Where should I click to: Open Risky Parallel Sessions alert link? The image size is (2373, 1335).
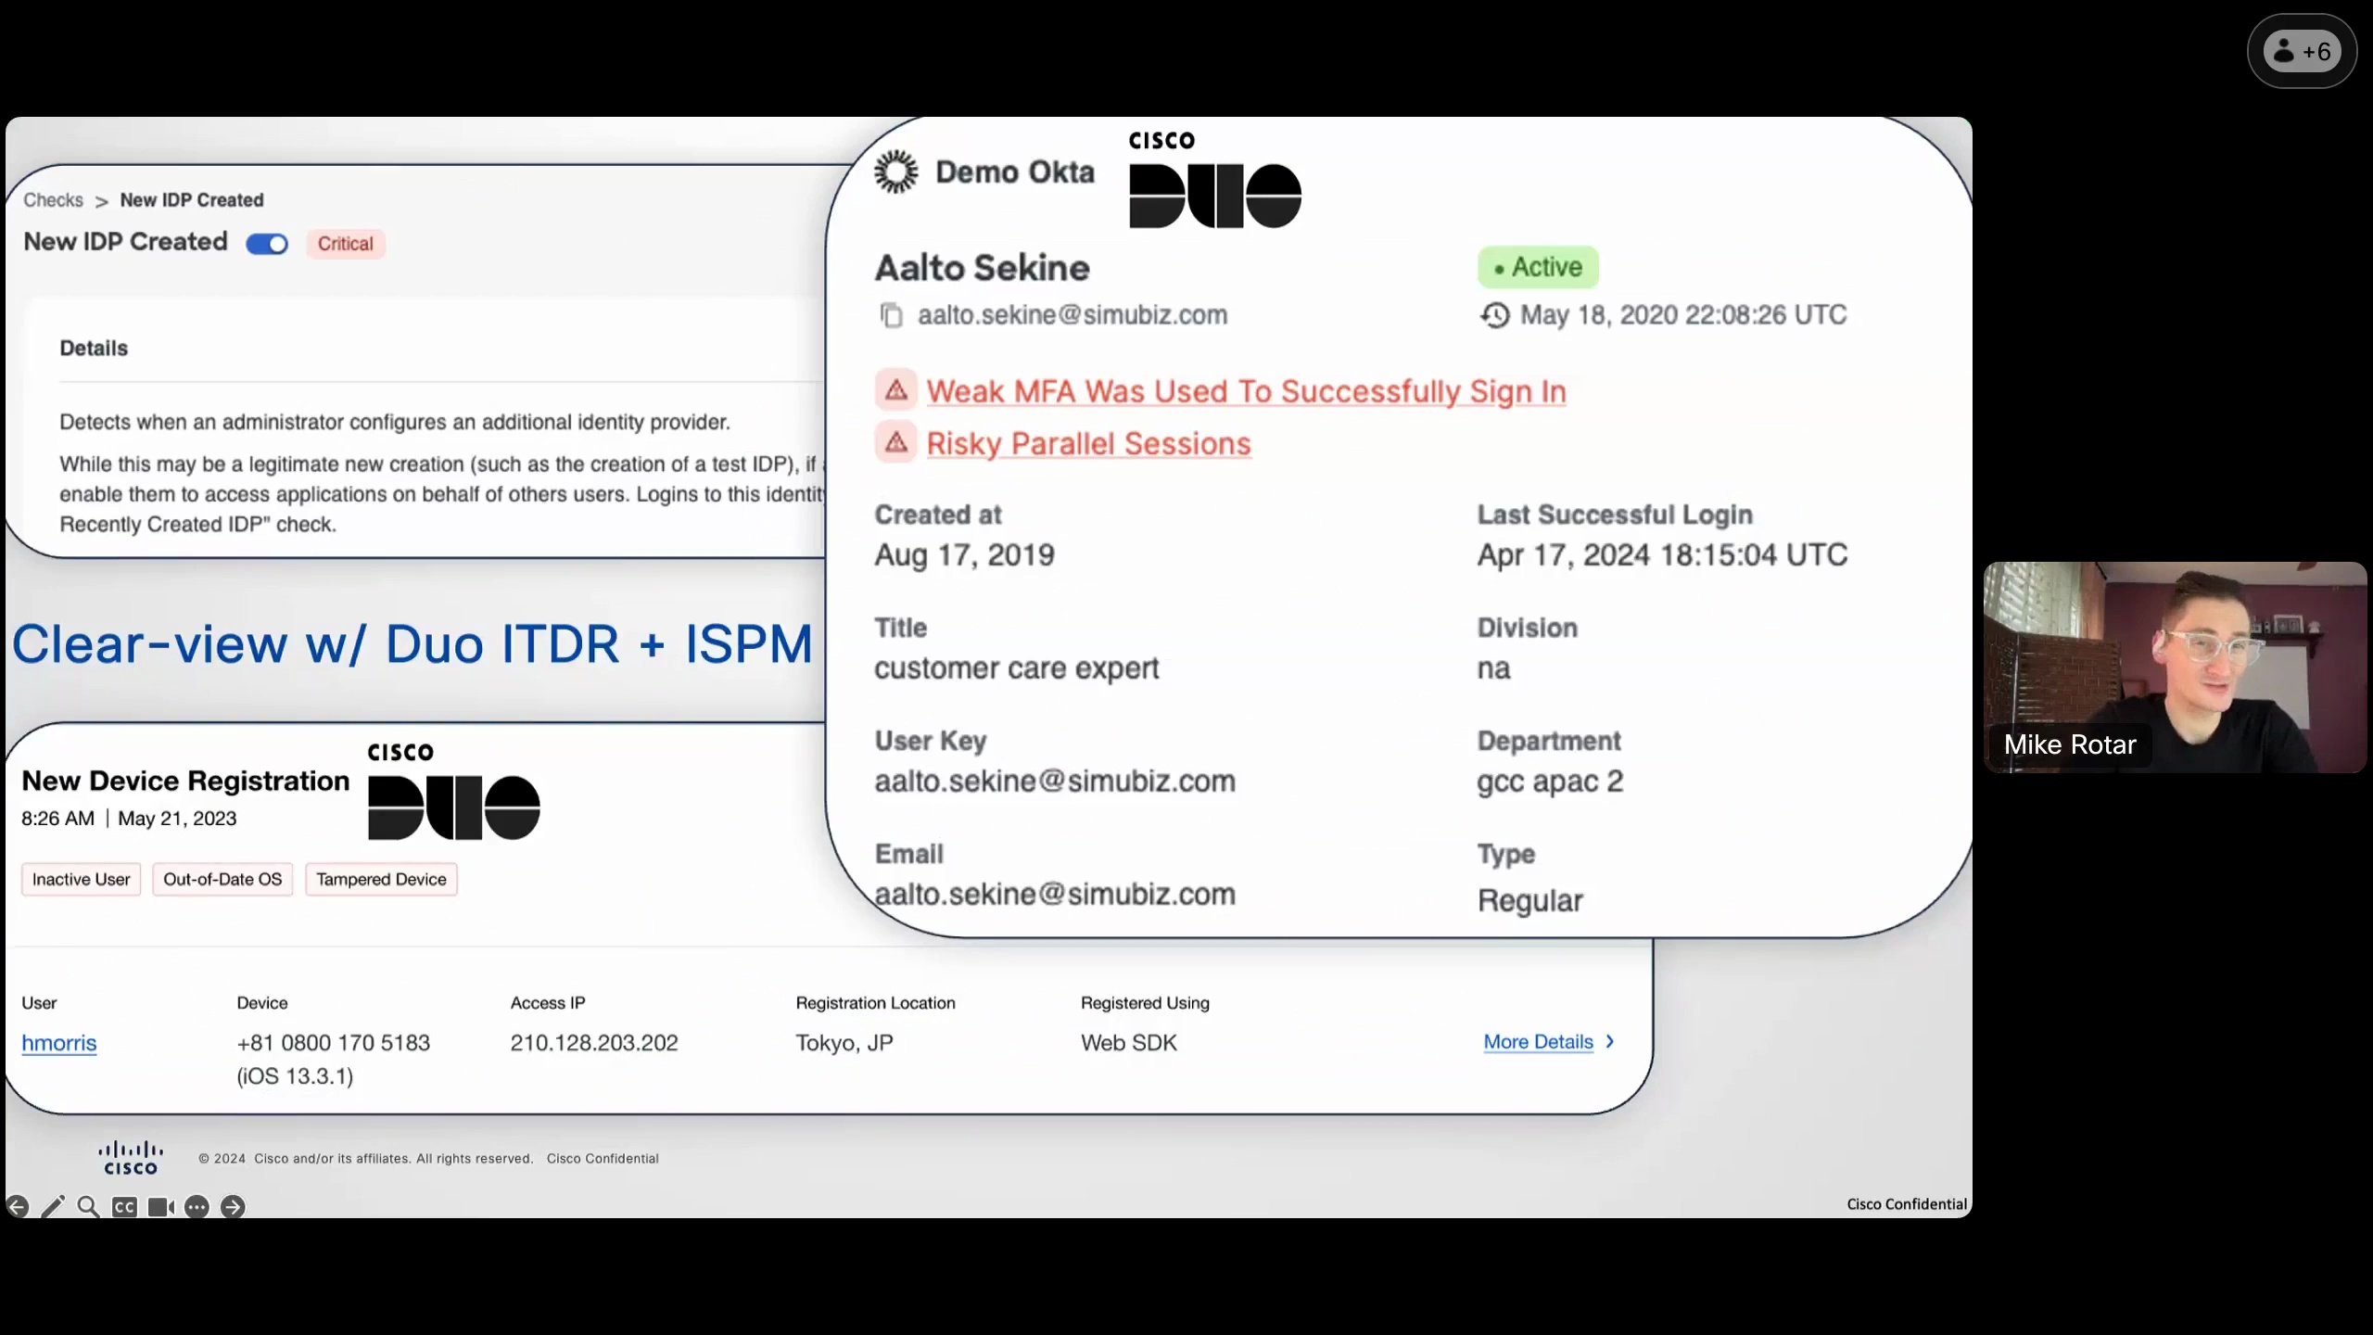point(1088,443)
